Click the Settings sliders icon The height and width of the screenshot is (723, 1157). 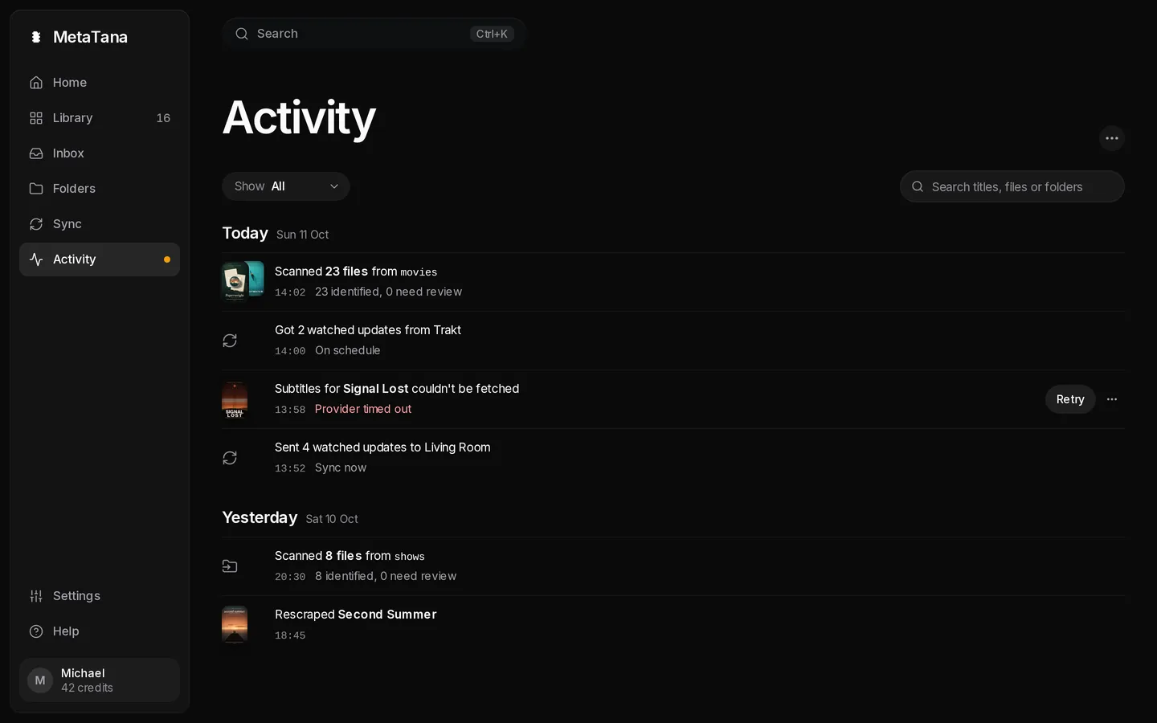coord(36,596)
